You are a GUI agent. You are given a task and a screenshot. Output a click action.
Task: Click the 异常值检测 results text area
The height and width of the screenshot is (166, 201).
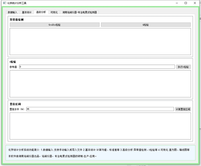pos(100,41)
